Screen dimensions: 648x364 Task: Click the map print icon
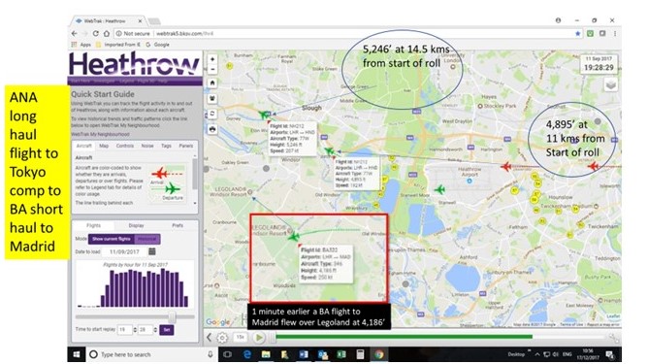point(212,129)
